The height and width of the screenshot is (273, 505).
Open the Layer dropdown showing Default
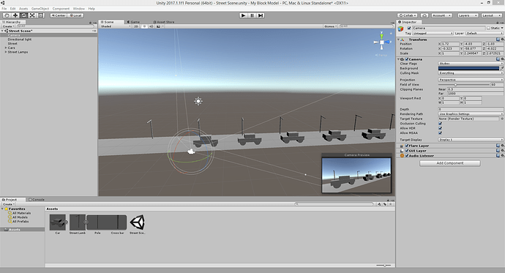click(x=484, y=33)
